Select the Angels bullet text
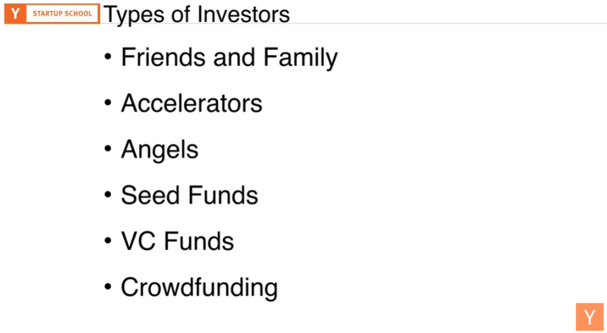Screen dimensions: 607x333 [160, 151]
